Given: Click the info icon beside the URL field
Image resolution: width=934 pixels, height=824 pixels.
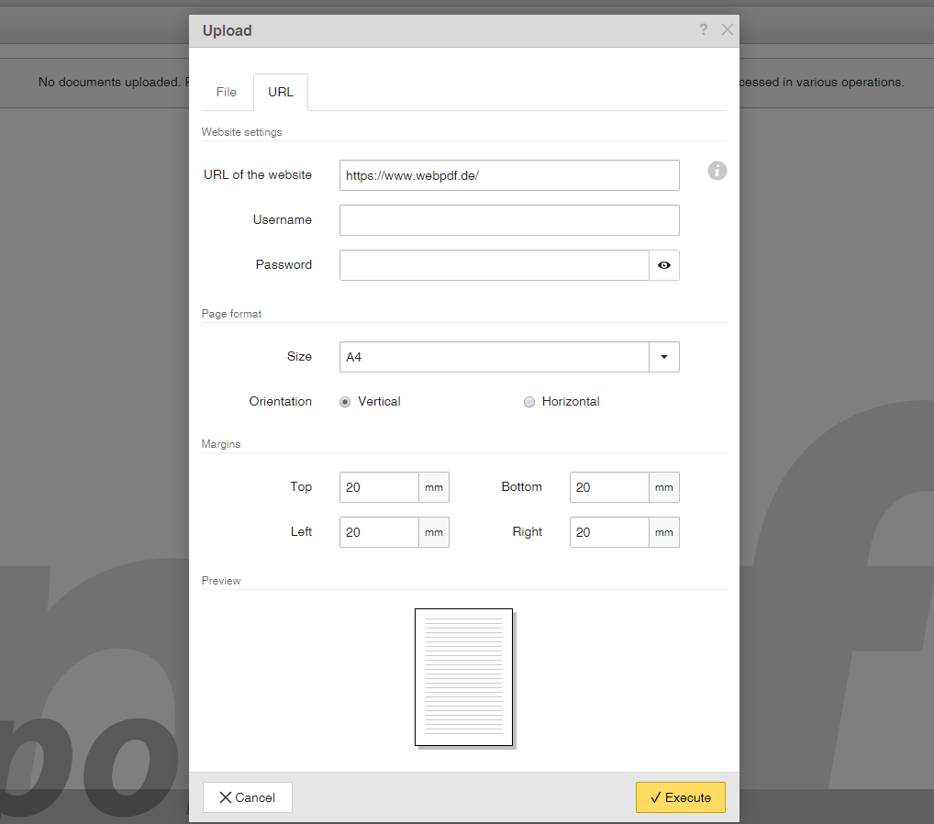Looking at the screenshot, I should [717, 171].
